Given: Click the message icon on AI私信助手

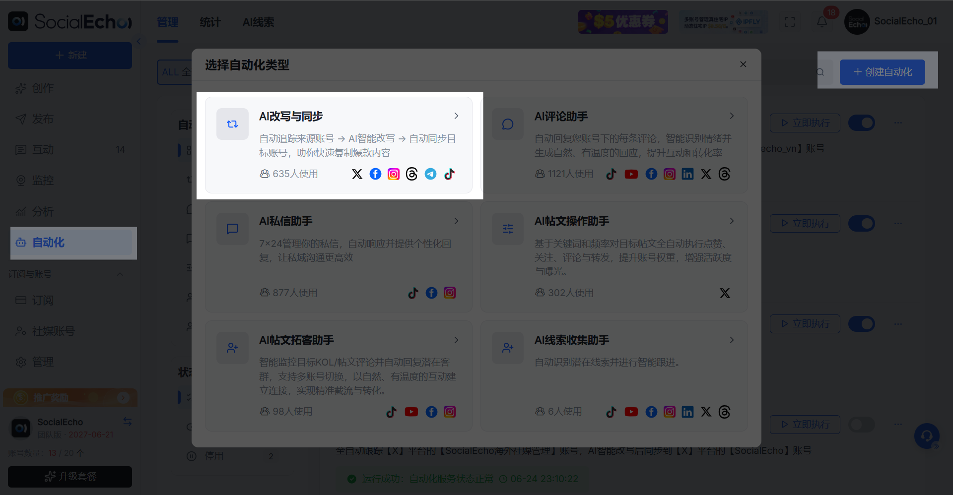Looking at the screenshot, I should click(x=232, y=229).
